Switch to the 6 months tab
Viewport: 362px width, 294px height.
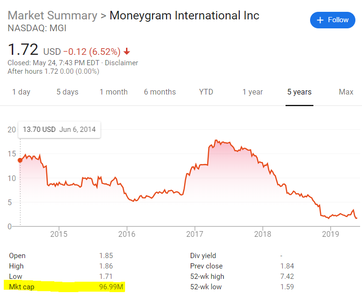point(160,92)
